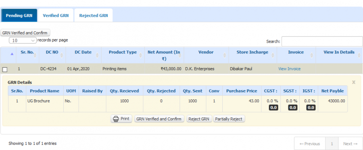Sort by the Sr. No. column
The width and height of the screenshot is (363, 150).
(x=27, y=55)
